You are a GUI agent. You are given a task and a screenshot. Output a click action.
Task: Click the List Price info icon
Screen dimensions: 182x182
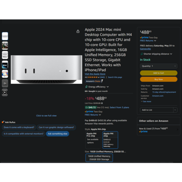point(102,103)
